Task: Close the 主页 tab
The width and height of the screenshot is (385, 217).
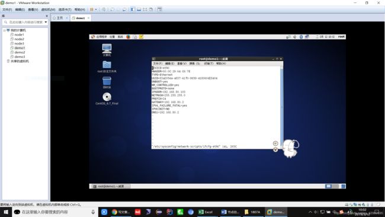Action: pos(67,18)
